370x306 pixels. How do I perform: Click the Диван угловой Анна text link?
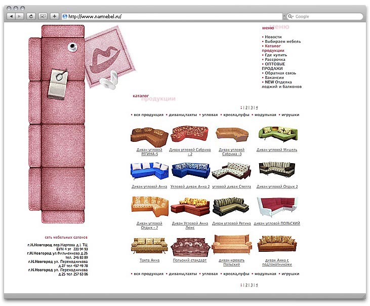point(149,186)
